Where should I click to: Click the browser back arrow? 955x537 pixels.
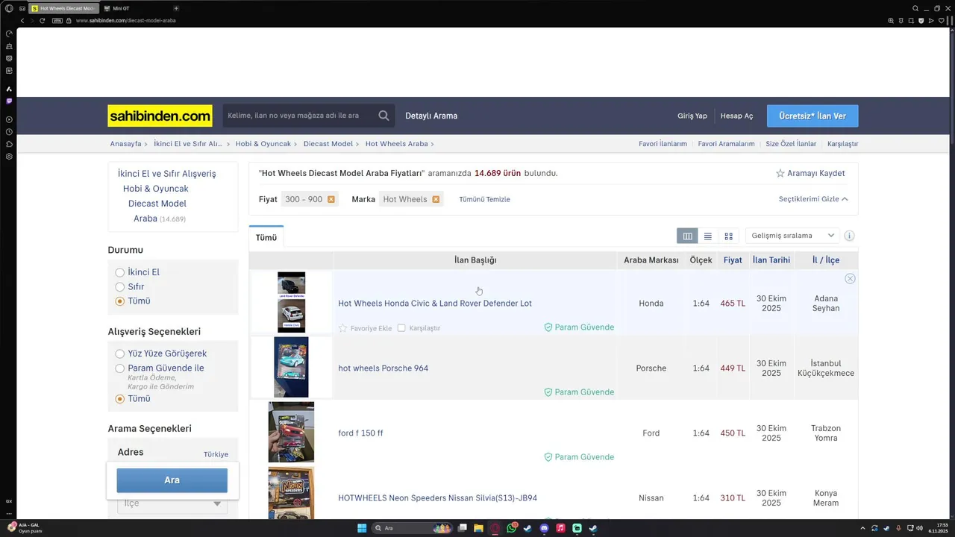22,20
